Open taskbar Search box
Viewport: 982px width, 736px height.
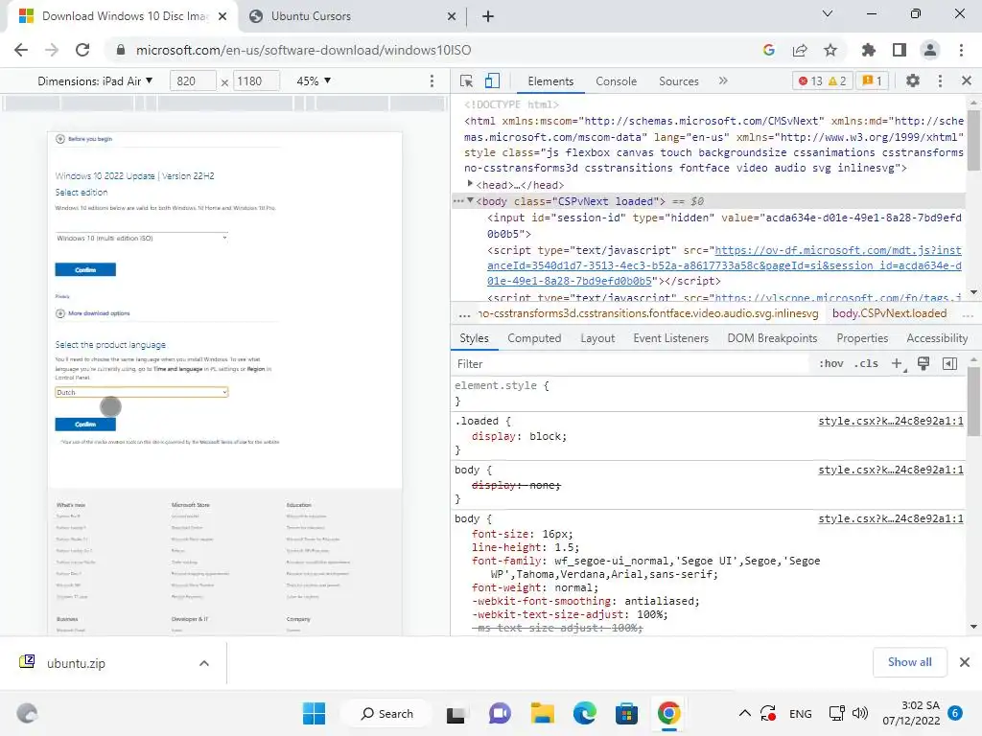coord(386,713)
